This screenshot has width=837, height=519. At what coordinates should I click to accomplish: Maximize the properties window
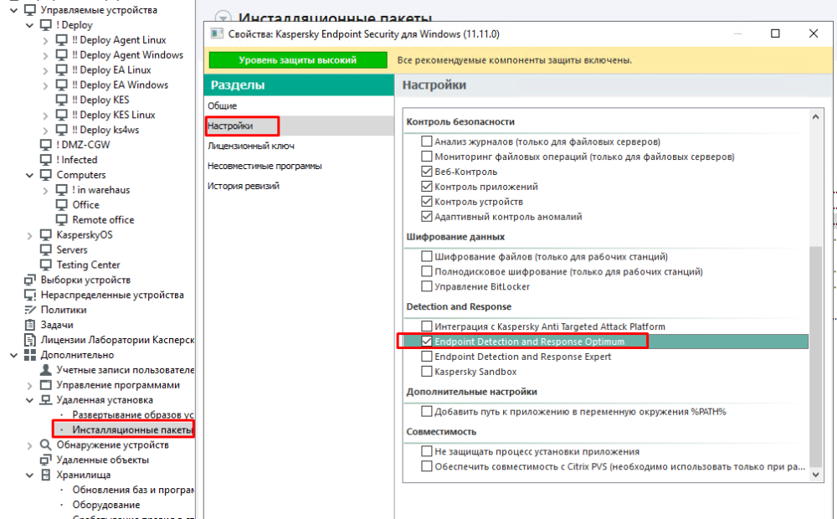(775, 33)
